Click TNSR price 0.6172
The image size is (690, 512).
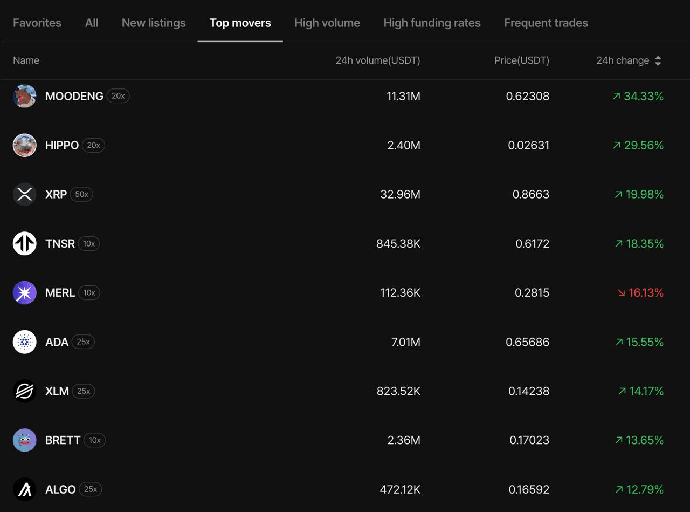[x=533, y=243]
